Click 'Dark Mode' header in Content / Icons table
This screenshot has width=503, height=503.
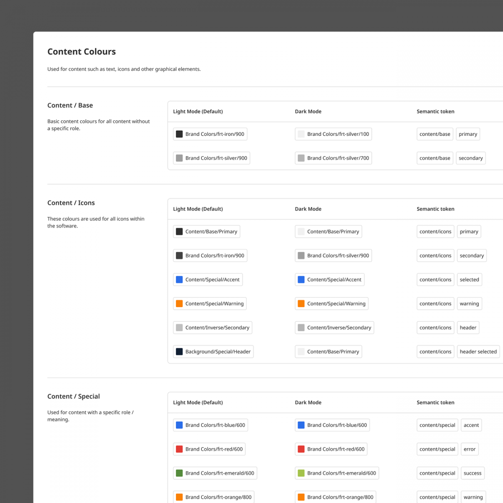tap(308, 209)
